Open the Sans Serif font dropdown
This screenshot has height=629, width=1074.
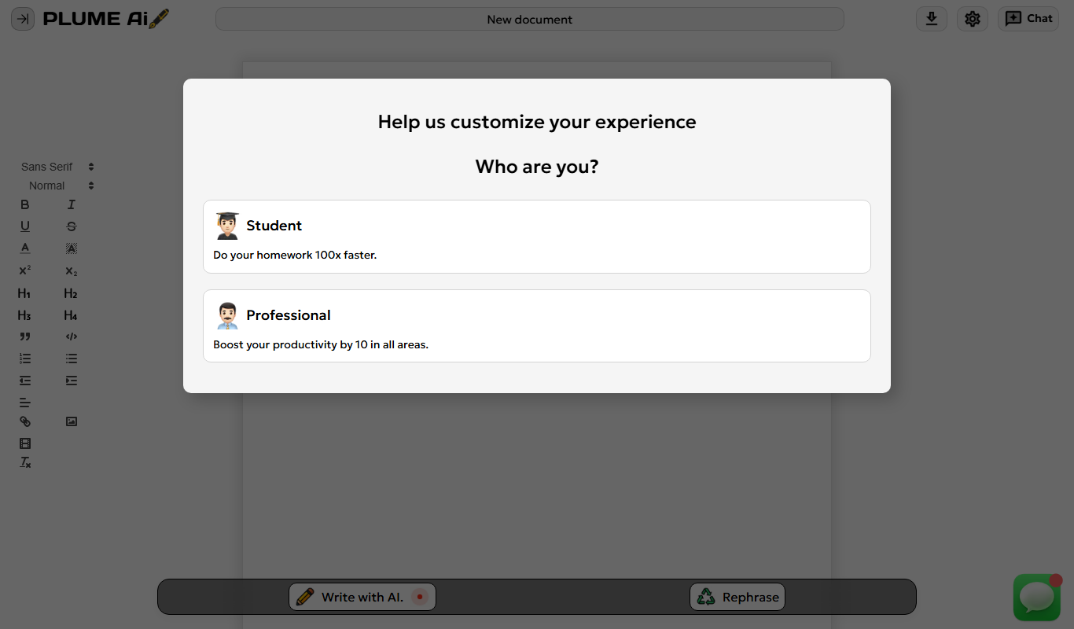(57, 167)
